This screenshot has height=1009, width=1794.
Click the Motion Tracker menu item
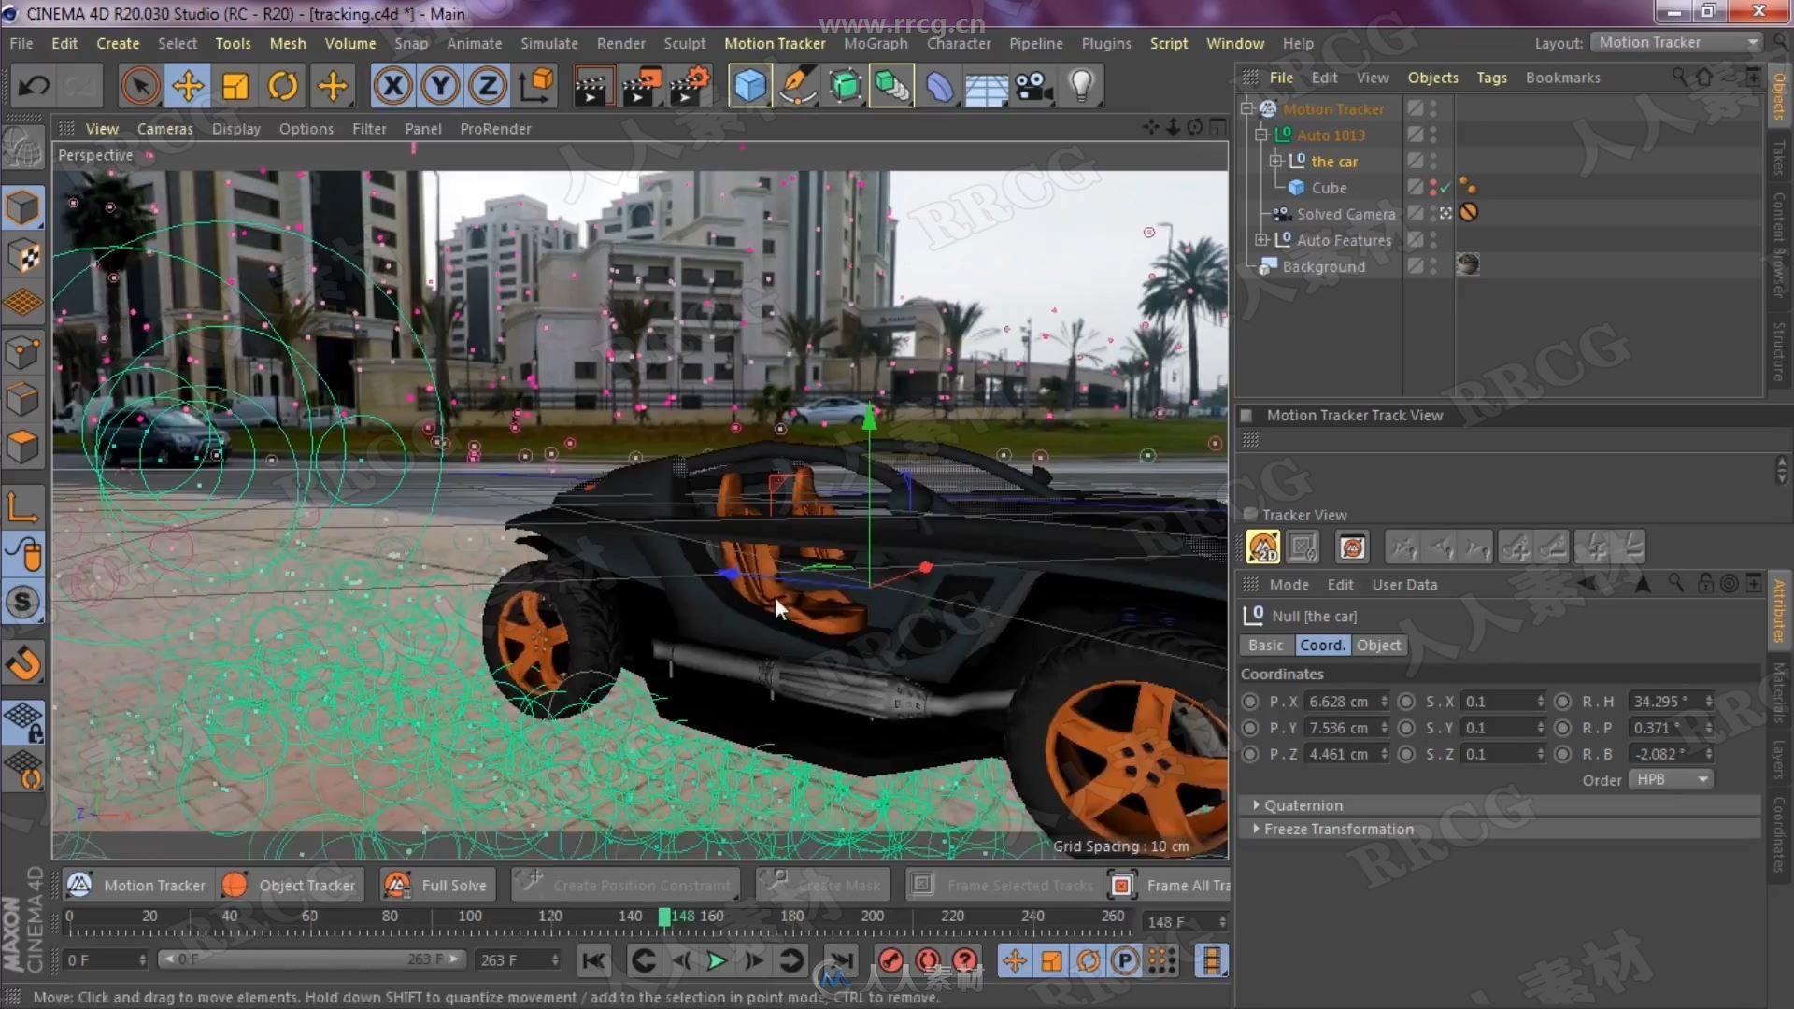pyautogui.click(x=774, y=42)
